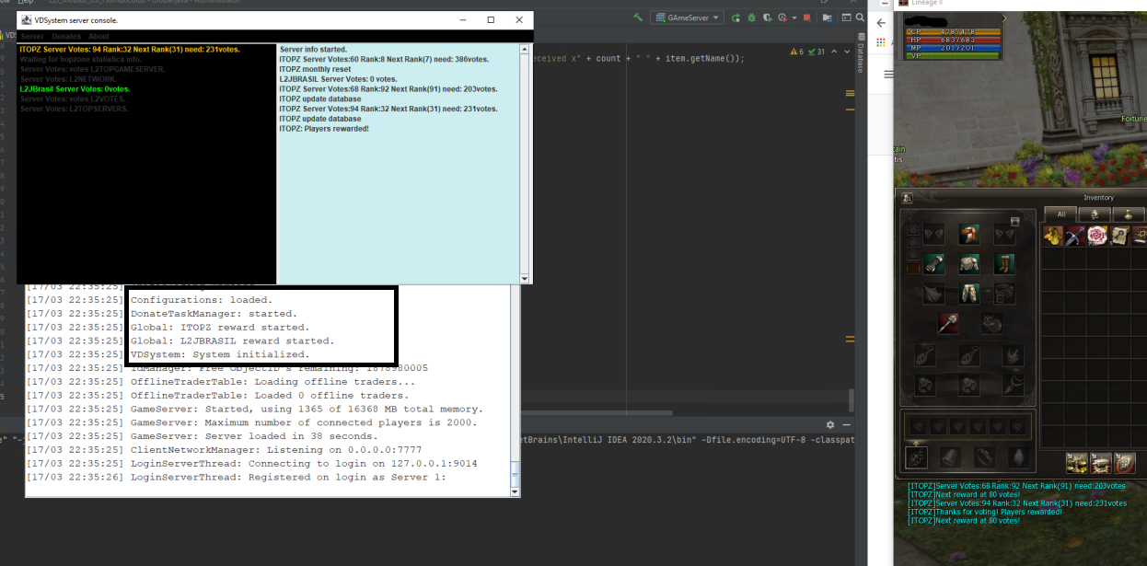Click 'ITOPZ: Players rewarded!' log entry
Screen dimensions: 1147x566
tap(324, 129)
